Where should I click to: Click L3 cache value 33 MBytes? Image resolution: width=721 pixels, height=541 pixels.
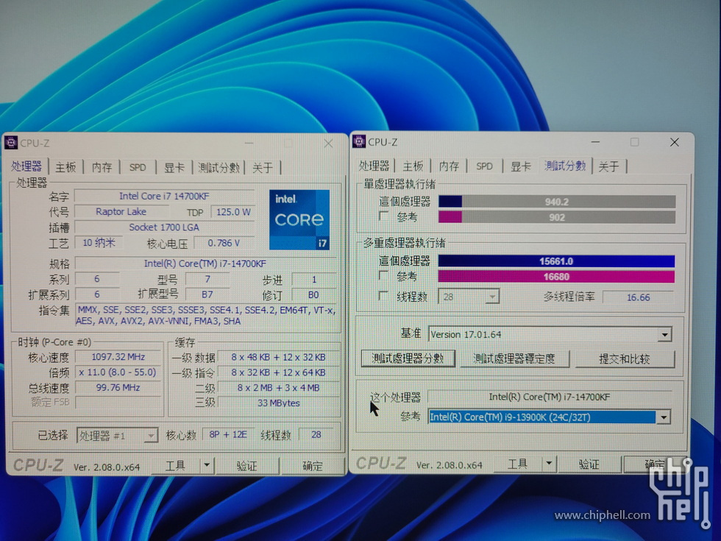click(x=279, y=403)
